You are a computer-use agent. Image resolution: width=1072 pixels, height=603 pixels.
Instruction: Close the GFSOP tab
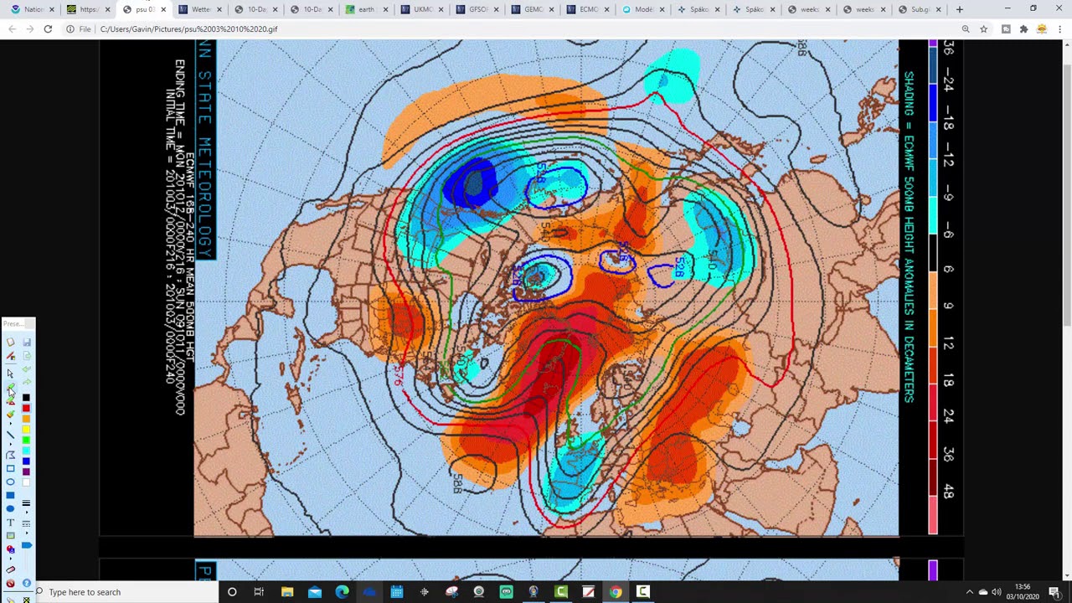tap(495, 9)
